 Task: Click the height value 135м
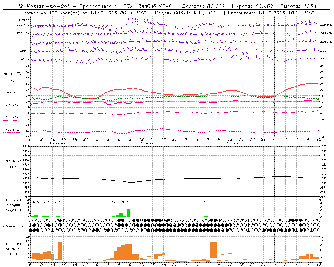point(310,6)
